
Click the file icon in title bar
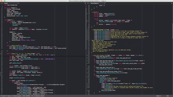pyautogui.click(x=67, y=1)
